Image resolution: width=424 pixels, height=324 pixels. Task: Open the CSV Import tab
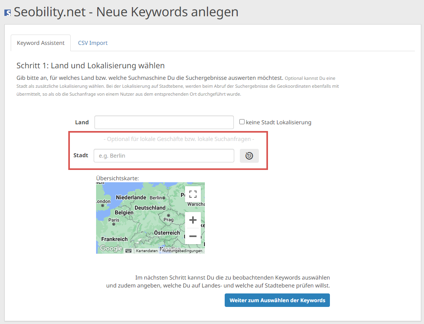[x=93, y=43]
